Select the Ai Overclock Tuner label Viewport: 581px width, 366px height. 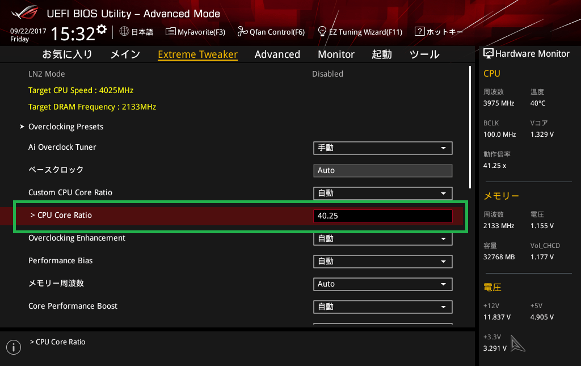pos(62,147)
